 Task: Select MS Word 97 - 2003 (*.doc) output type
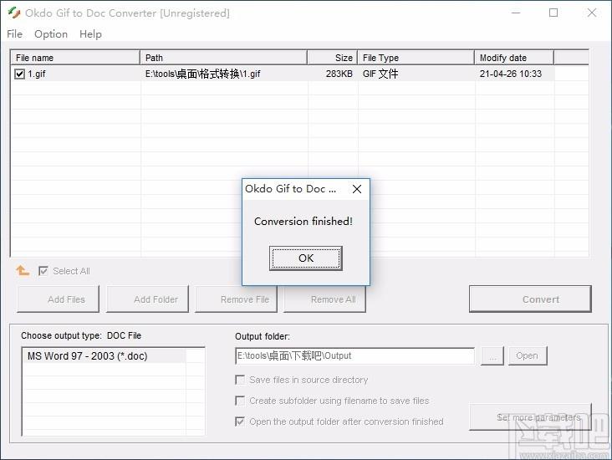pyautogui.click(x=105, y=356)
